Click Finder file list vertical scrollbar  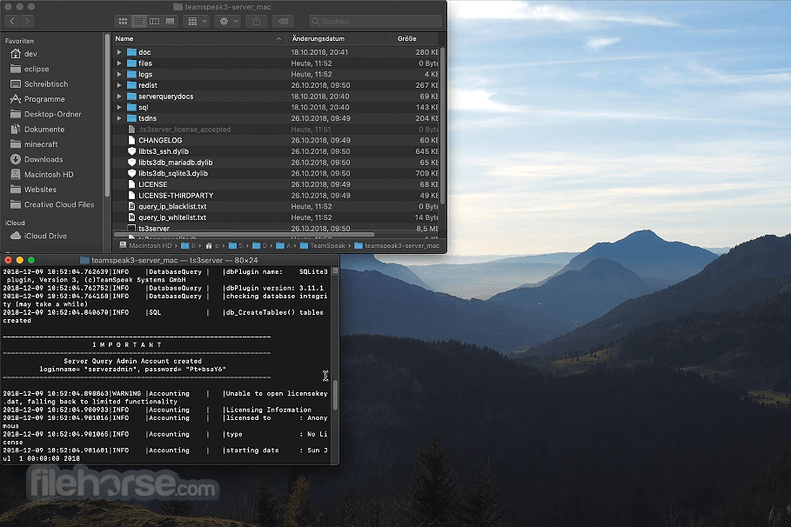click(442, 126)
